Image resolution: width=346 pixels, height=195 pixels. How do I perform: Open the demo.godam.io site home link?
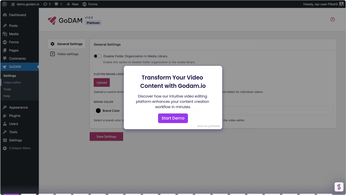[25, 4]
